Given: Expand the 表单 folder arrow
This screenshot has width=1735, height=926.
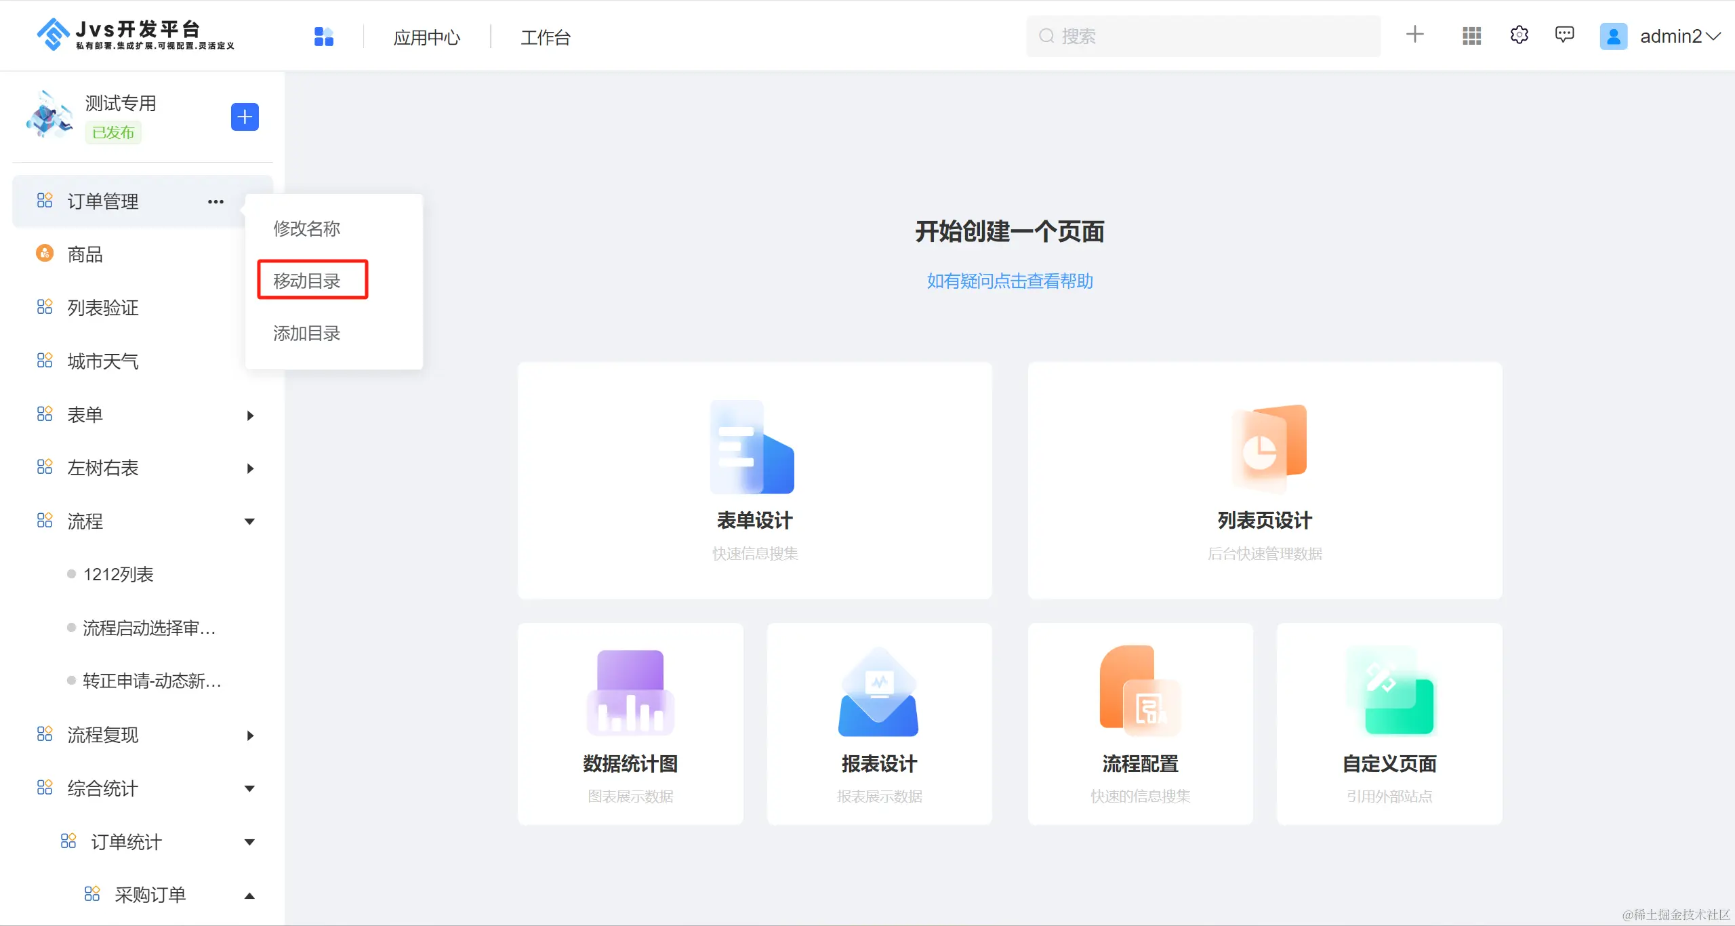Looking at the screenshot, I should (250, 416).
